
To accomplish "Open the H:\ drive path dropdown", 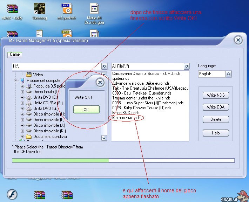I will click(104, 66).
